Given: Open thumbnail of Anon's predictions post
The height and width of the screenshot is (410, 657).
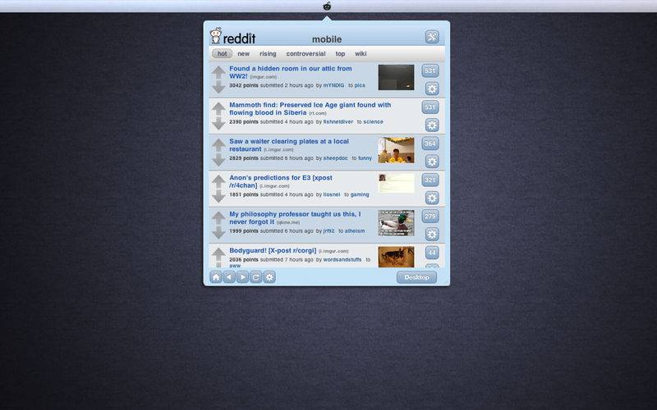Looking at the screenshot, I should (396, 184).
